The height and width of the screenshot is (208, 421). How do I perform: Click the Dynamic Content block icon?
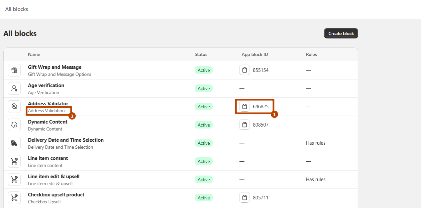click(14, 125)
